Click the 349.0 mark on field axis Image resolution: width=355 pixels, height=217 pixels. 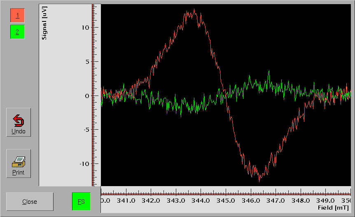click(x=325, y=201)
